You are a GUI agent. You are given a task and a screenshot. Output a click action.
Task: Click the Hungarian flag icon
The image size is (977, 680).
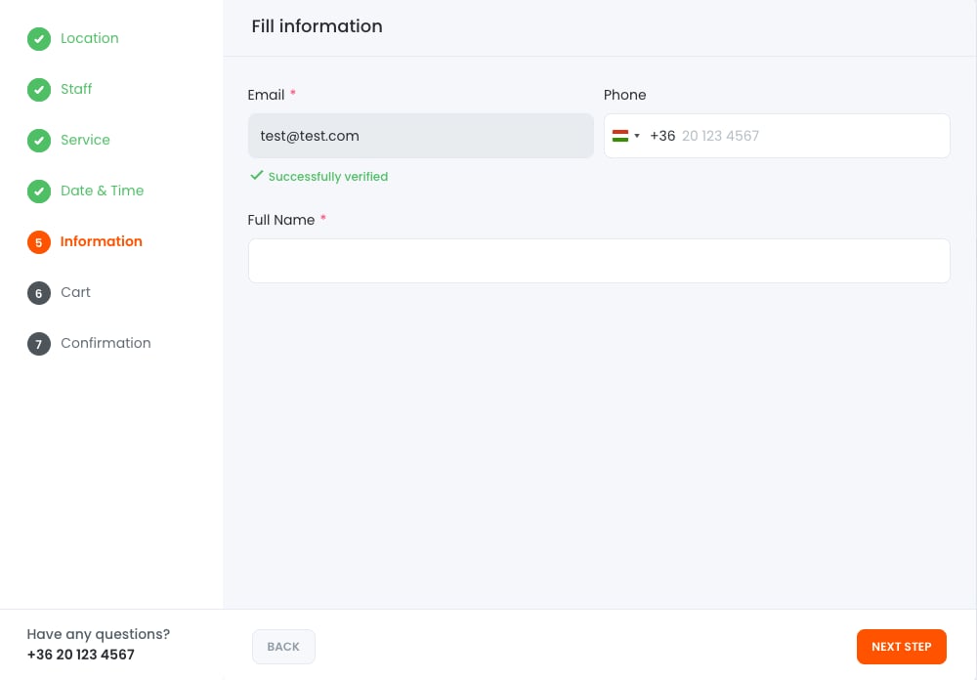(x=619, y=136)
